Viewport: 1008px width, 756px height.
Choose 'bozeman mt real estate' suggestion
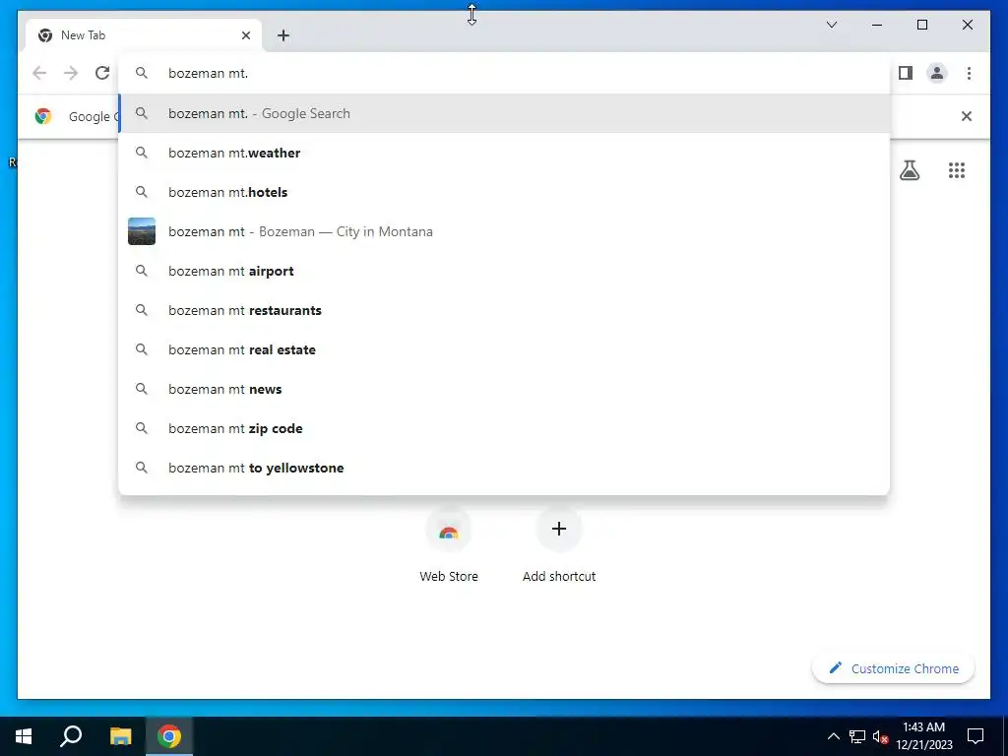(504, 349)
